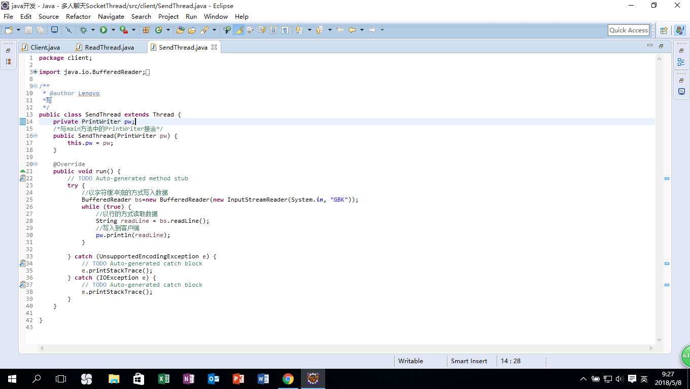
Task: Click the Debug bug icon in toolbar
Action: tap(83, 30)
